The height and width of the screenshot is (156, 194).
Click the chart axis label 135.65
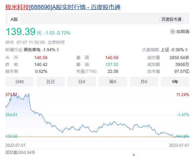pos(11,136)
